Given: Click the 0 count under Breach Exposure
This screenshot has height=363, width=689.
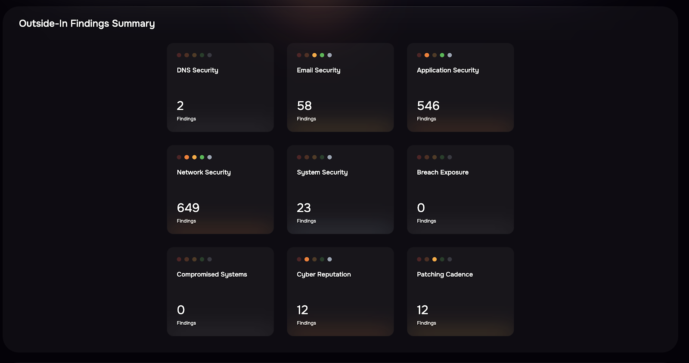Looking at the screenshot, I should click(421, 208).
